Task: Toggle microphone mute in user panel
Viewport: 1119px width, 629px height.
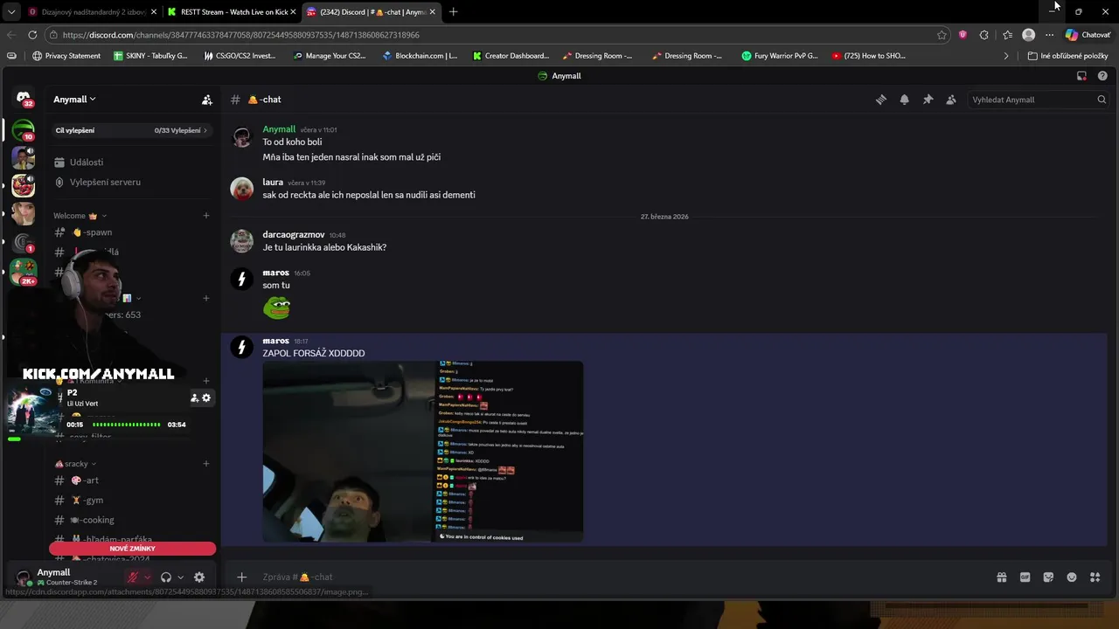Action: (x=133, y=577)
